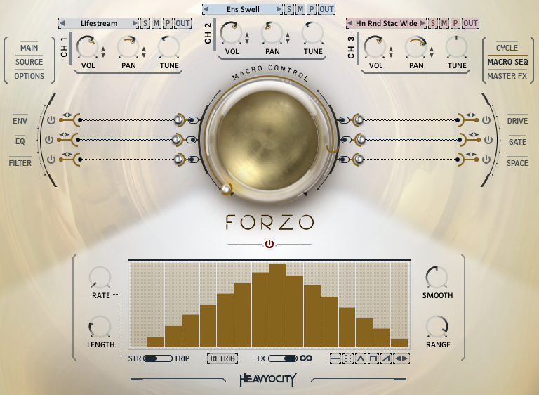539x395 pixels.
Task: Open channel 2 OUT routing
Action: click(x=326, y=9)
